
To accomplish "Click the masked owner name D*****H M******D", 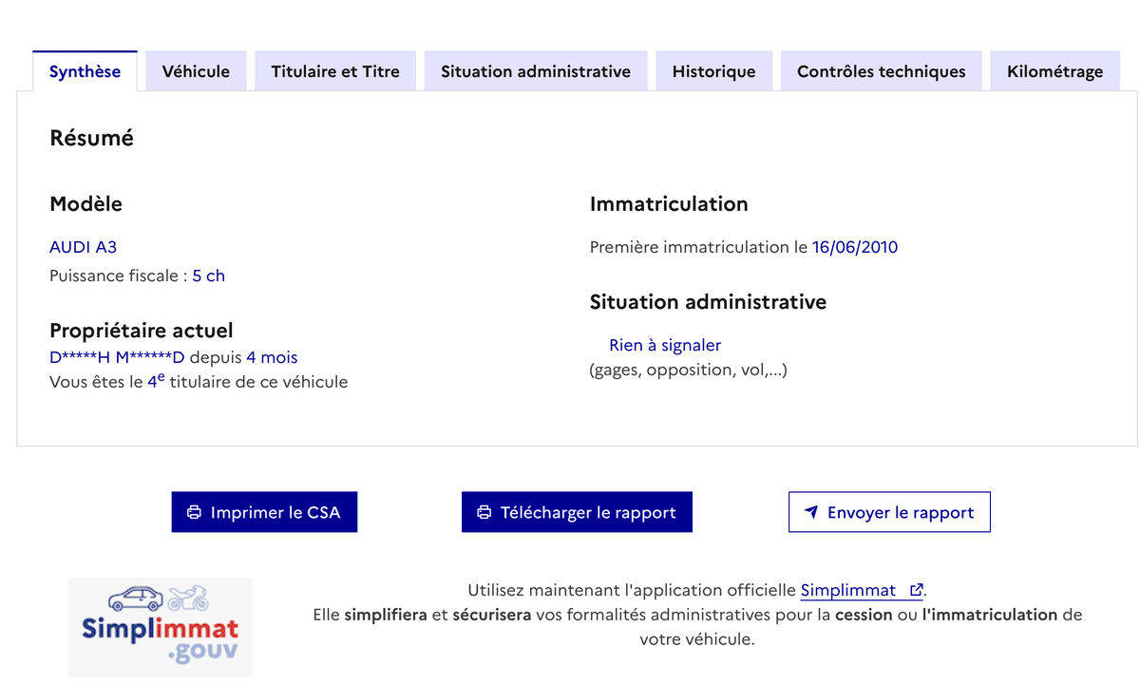I will tap(117, 357).
